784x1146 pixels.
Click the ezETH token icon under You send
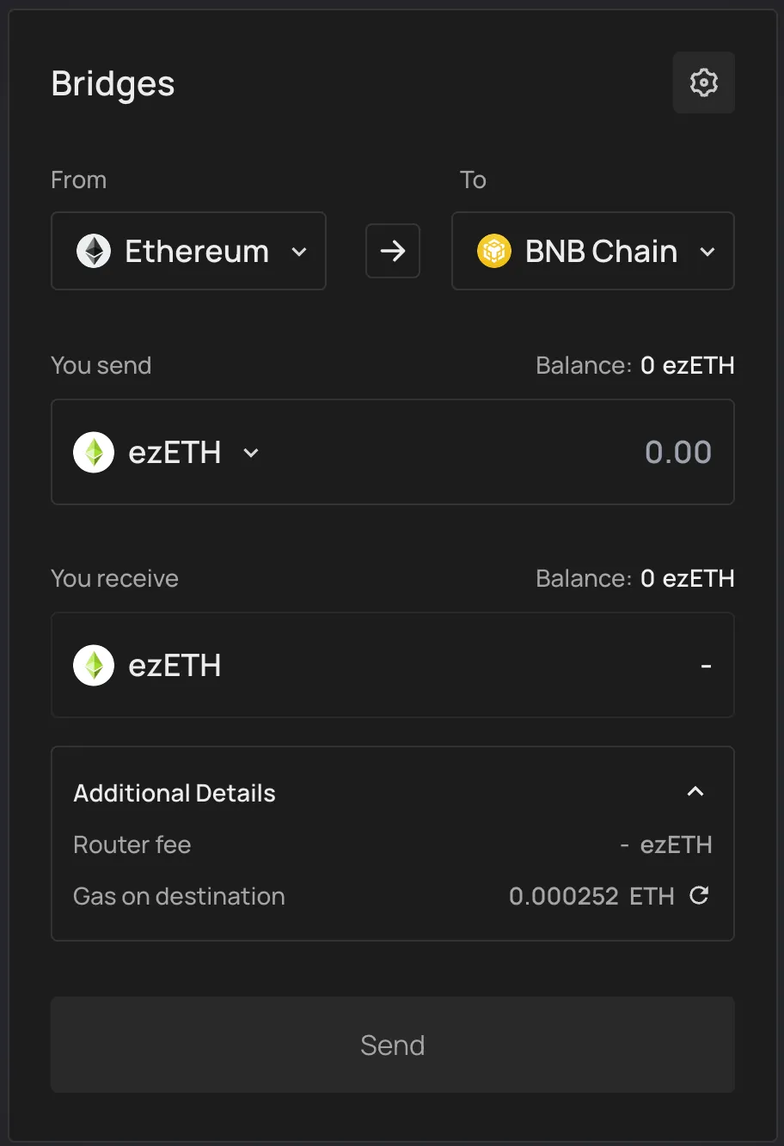(x=94, y=453)
